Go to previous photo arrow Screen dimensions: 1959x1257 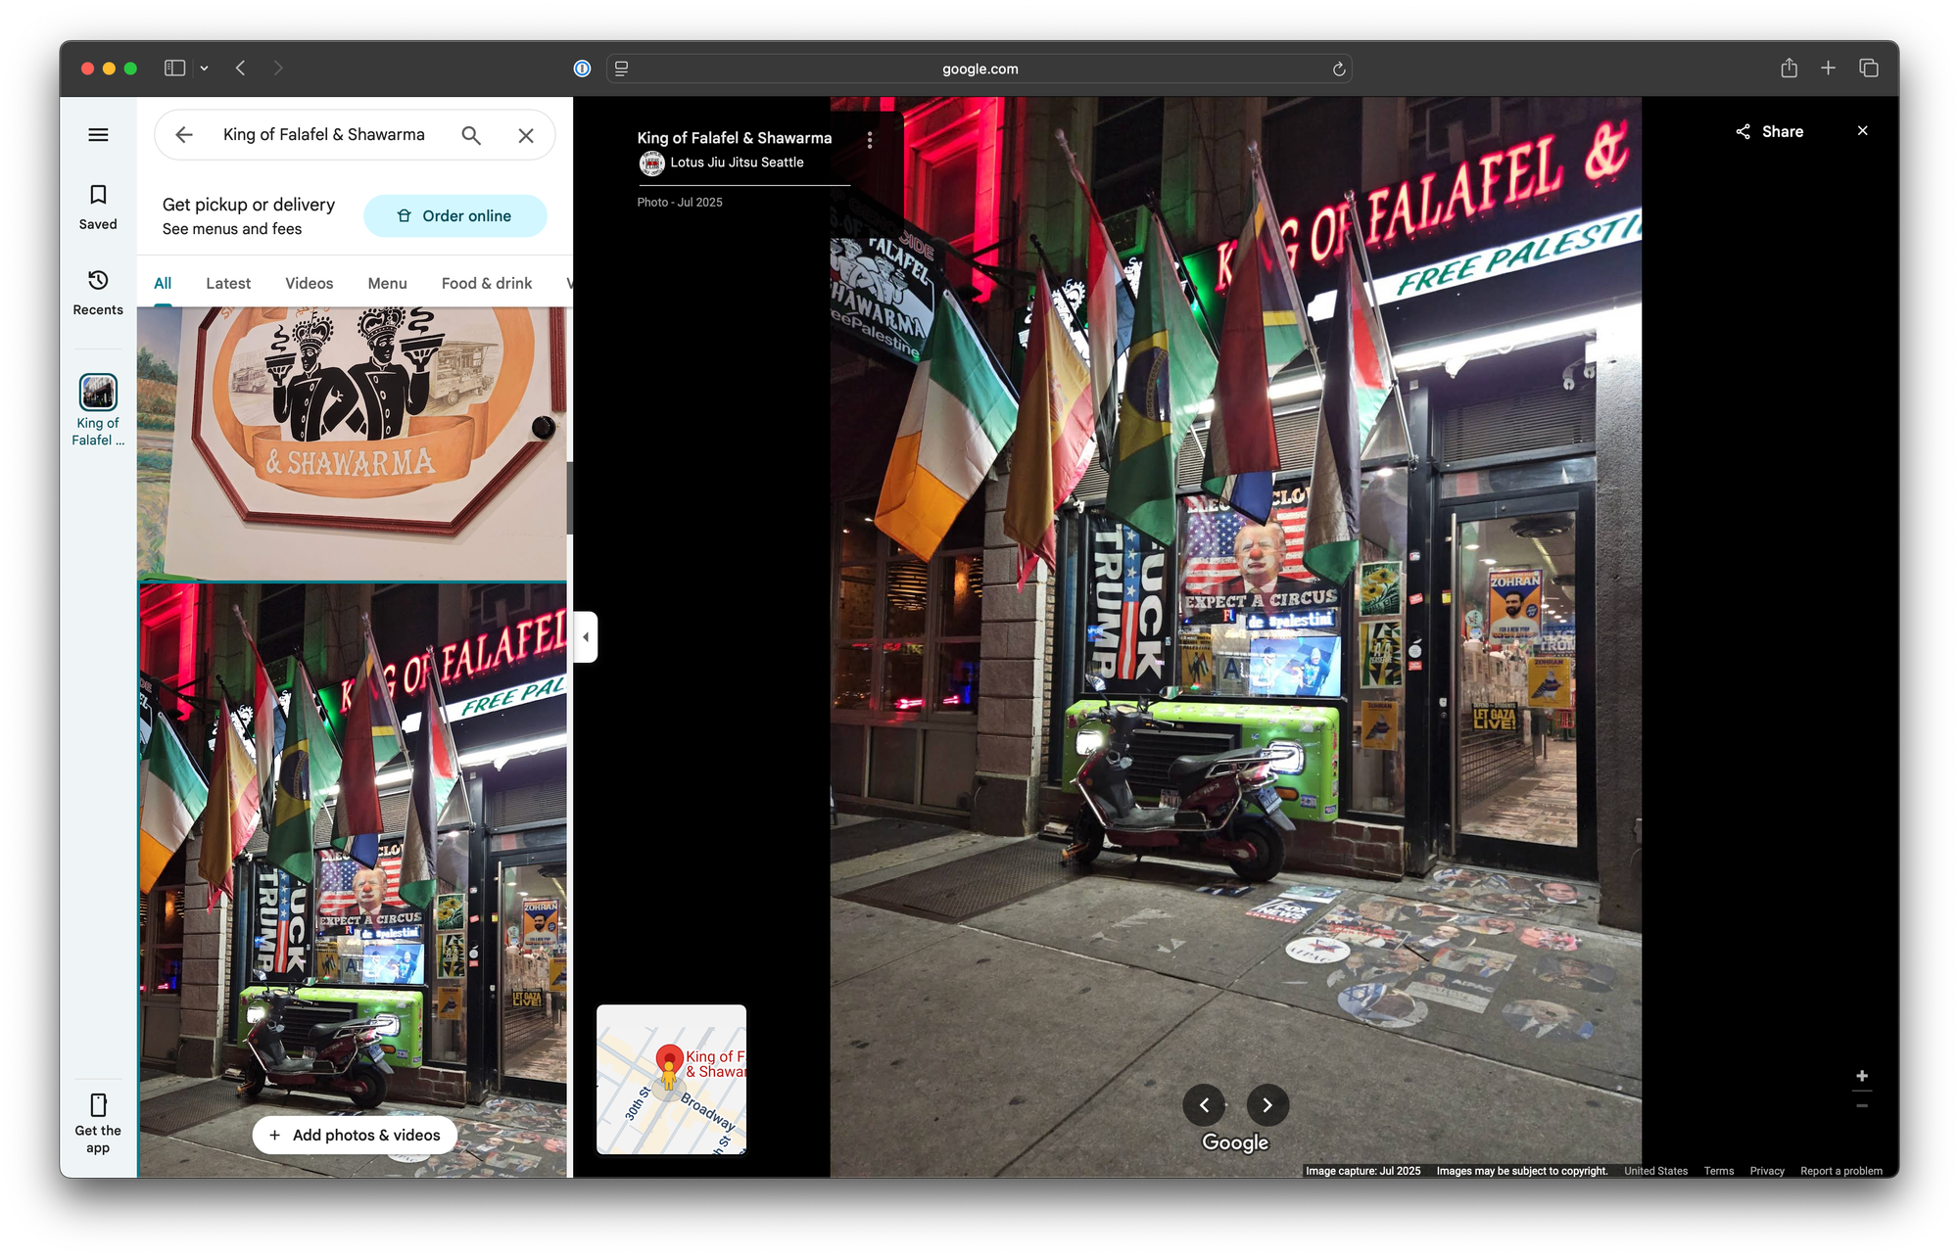[1204, 1105]
